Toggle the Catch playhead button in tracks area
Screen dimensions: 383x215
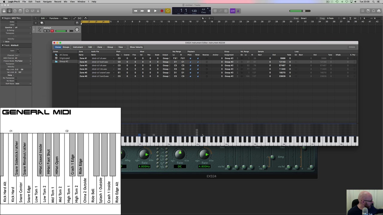point(86,18)
